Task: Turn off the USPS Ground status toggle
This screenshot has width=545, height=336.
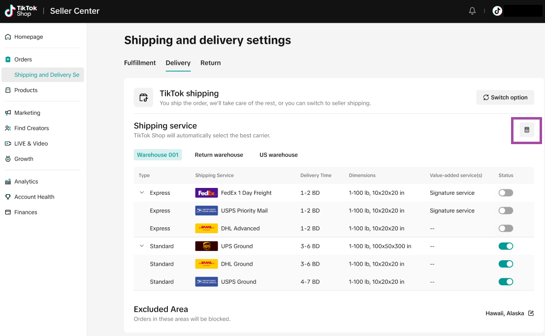Action: [x=506, y=281]
